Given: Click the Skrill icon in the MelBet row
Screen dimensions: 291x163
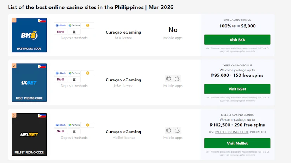Looking at the screenshot, I should tap(61, 131).
